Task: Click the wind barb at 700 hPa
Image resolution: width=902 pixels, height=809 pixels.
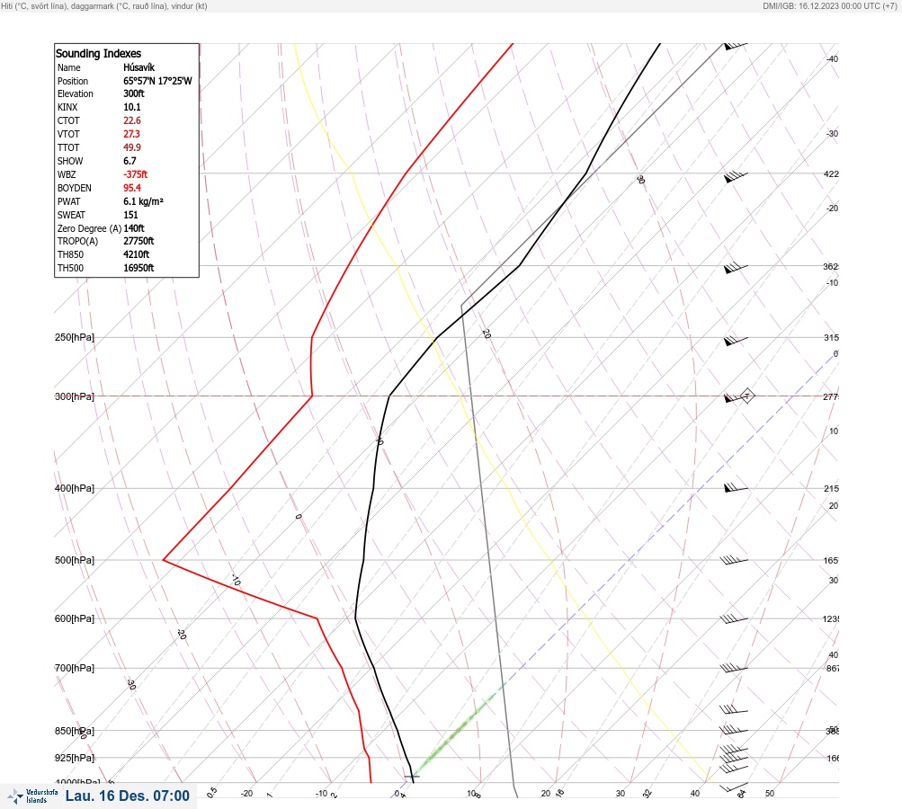Action: pos(734,668)
